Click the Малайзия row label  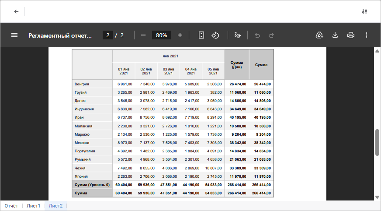click(x=83, y=126)
